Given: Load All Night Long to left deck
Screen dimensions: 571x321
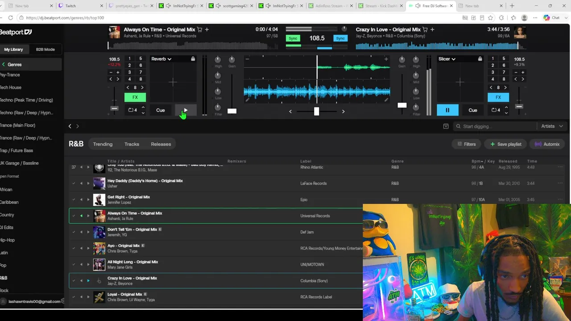Looking at the screenshot, I should [81, 264].
